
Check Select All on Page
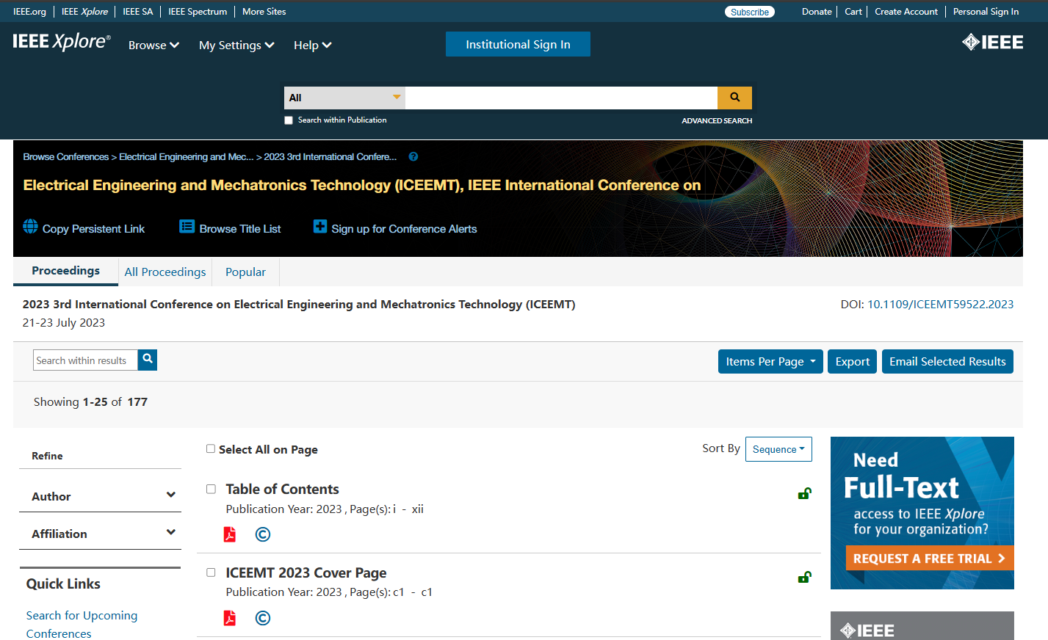(x=211, y=448)
